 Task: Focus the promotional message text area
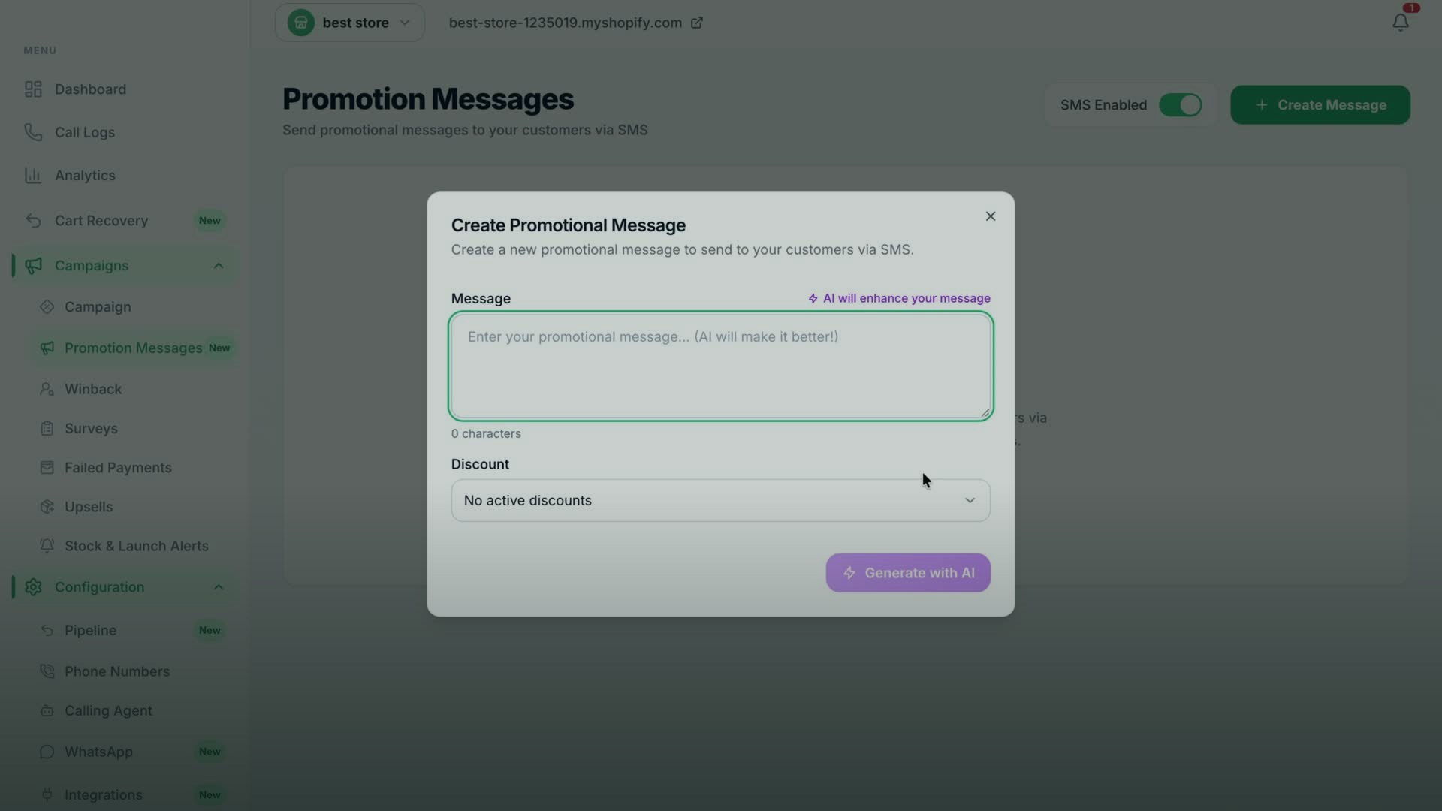tap(720, 366)
